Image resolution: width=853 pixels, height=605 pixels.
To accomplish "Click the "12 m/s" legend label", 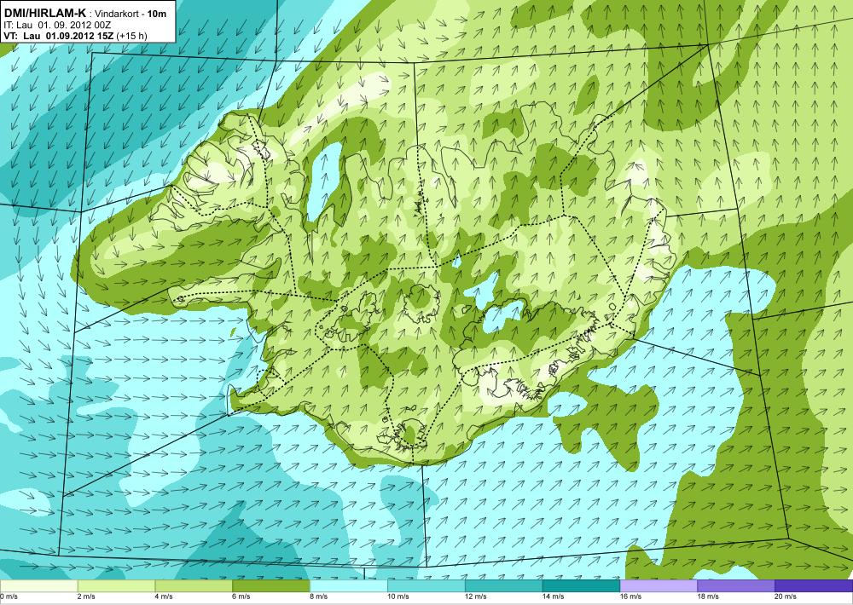I will click(x=476, y=596).
